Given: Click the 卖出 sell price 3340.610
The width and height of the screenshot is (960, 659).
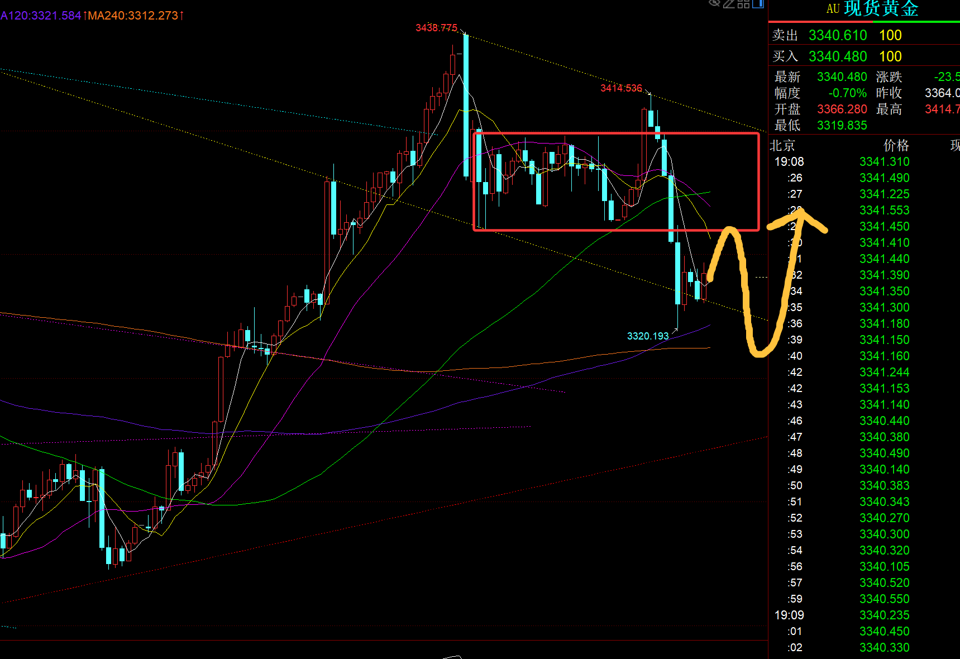Looking at the screenshot, I should 838,36.
